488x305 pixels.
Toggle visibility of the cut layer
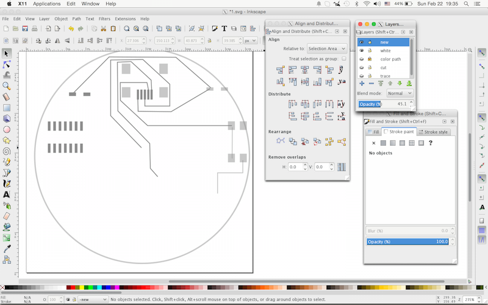click(x=361, y=67)
